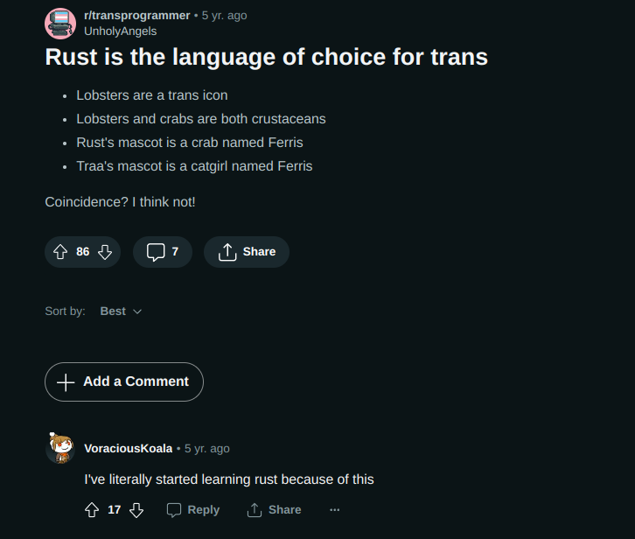This screenshot has height=539, width=635.
Task: Click Add a Comment button
Action: click(x=124, y=381)
